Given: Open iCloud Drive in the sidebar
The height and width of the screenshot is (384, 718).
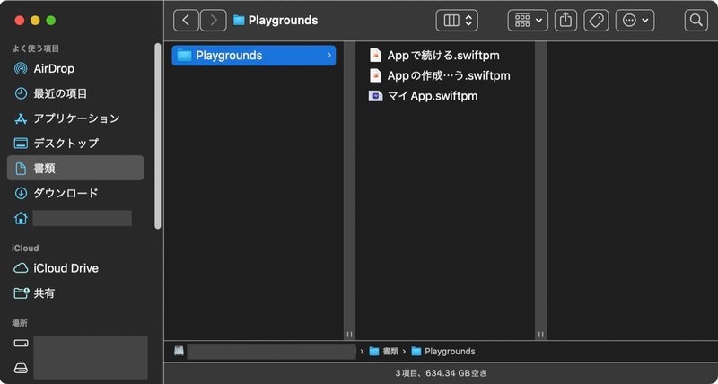Looking at the screenshot, I should [75, 268].
